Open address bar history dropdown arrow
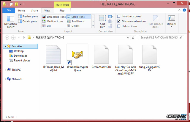This screenshot has width=190, height=122. pos(128,38)
